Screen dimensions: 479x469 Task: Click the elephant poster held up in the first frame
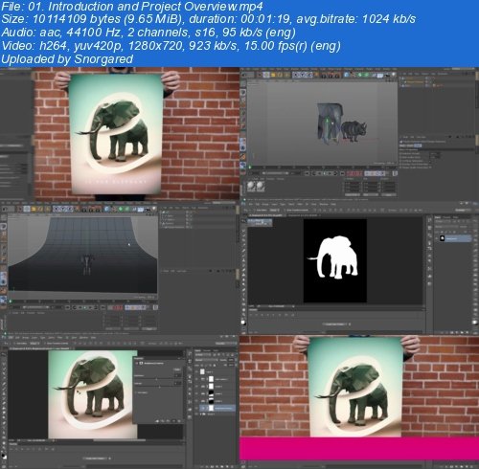tap(116, 134)
